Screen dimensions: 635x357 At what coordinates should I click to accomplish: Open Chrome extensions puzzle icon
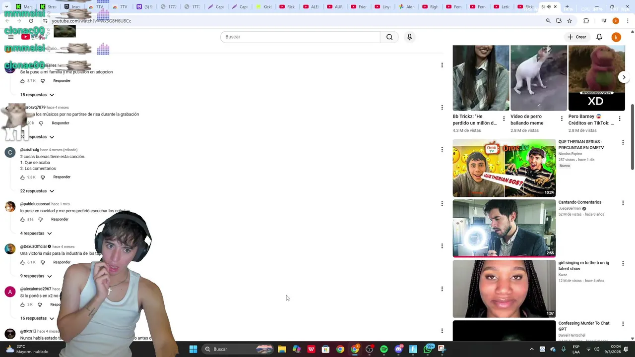click(x=586, y=21)
